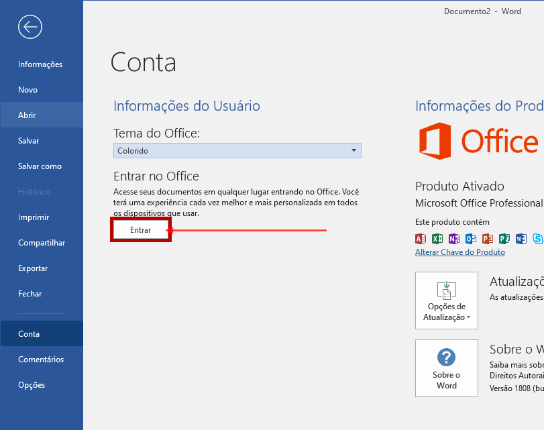This screenshot has height=430, width=544.
Task: Click the Skype product icon
Action: pos(538,239)
